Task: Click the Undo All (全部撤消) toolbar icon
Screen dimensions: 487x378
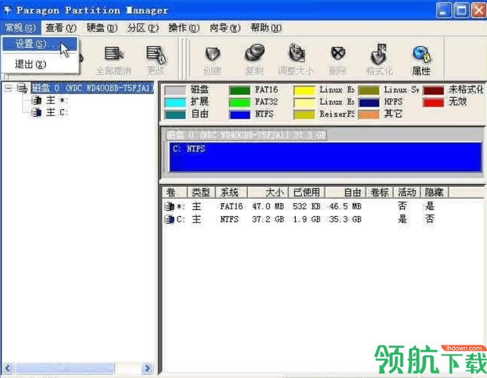Action: (x=114, y=54)
